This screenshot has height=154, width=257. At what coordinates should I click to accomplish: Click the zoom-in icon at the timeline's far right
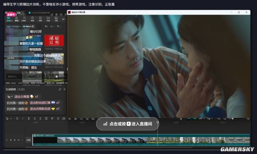click(x=248, y=118)
